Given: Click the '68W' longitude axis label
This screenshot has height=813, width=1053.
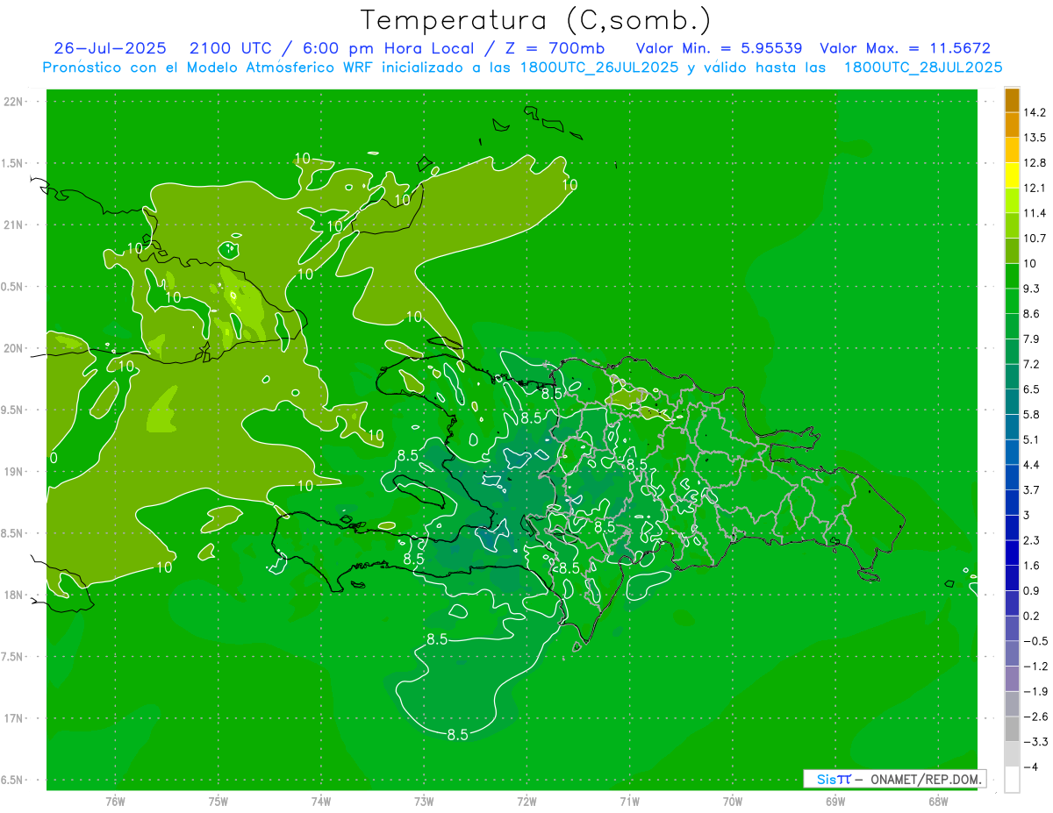Looking at the screenshot, I should 937,802.
